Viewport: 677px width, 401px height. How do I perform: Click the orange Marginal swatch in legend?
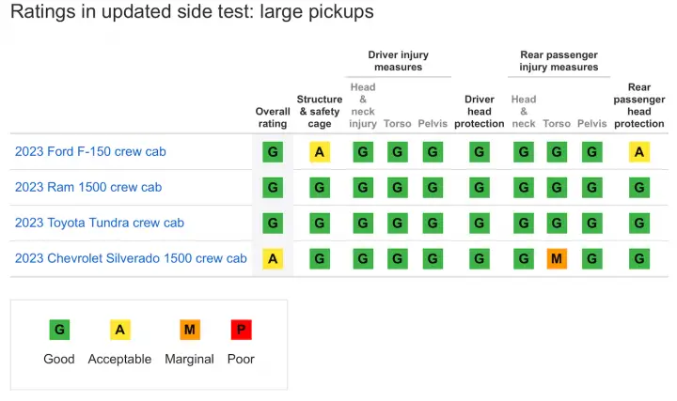[190, 330]
